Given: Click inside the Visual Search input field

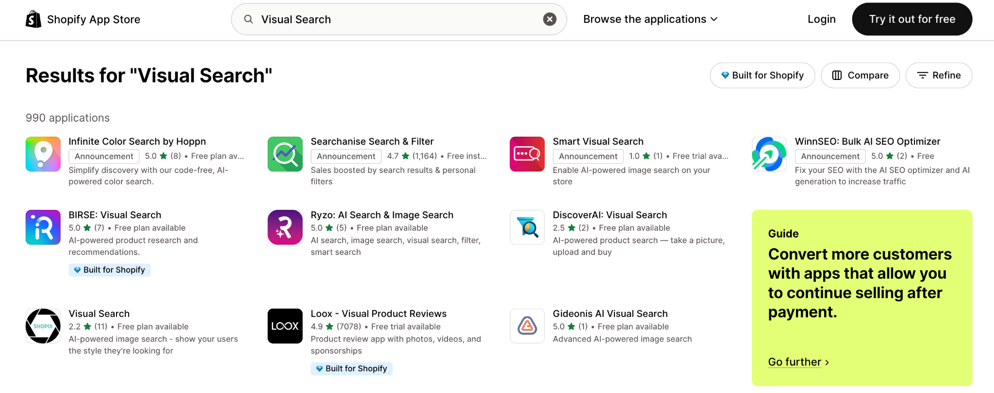Looking at the screenshot, I should point(398,19).
